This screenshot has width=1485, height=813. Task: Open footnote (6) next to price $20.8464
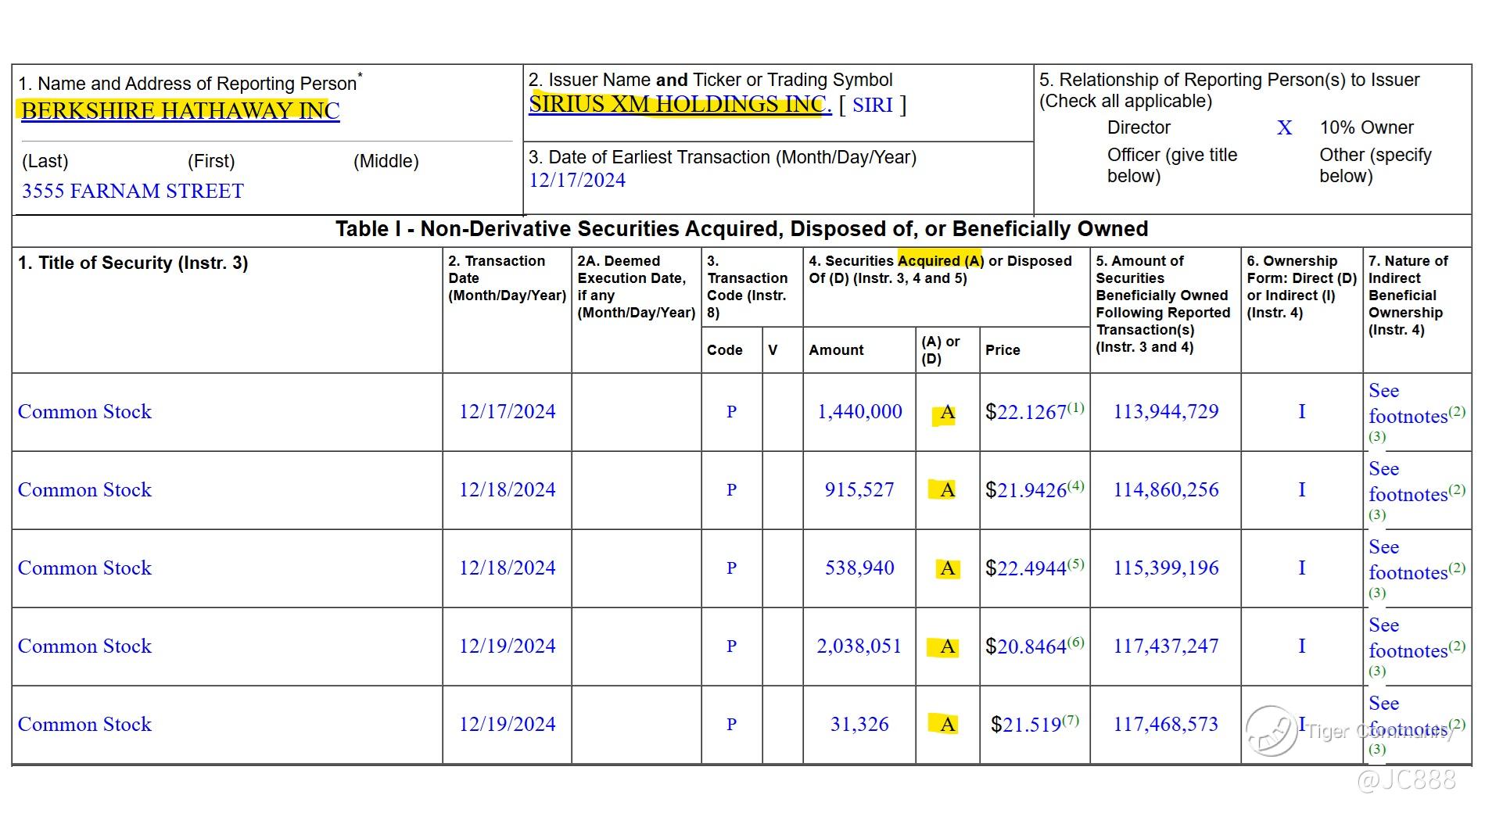click(1076, 642)
